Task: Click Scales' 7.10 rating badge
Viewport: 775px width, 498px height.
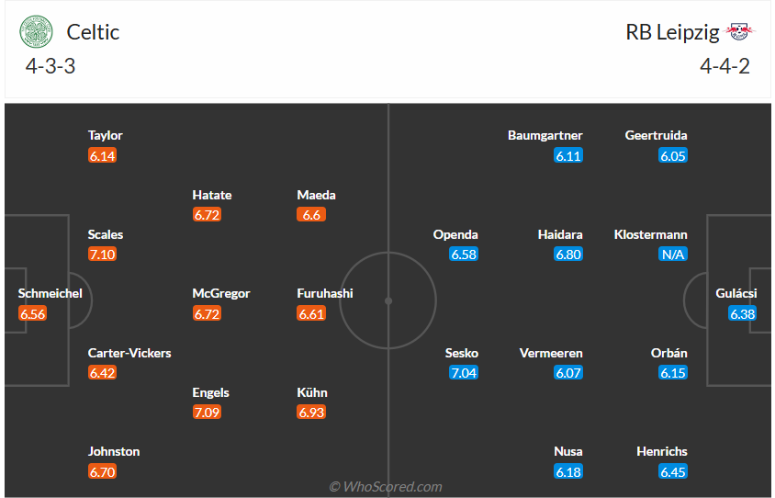Action: click(x=102, y=255)
